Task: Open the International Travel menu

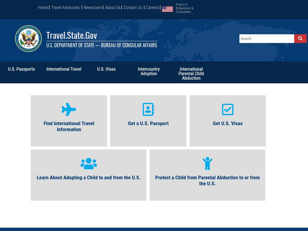Action: click(x=64, y=69)
